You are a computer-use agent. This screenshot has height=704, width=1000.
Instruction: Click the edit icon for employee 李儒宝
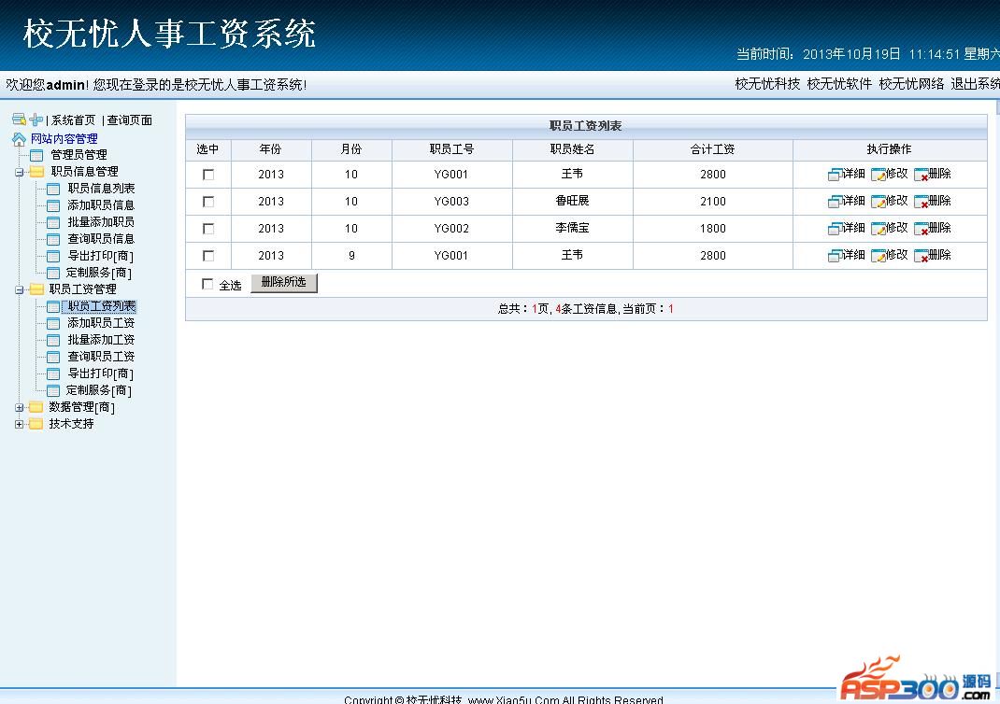click(879, 229)
